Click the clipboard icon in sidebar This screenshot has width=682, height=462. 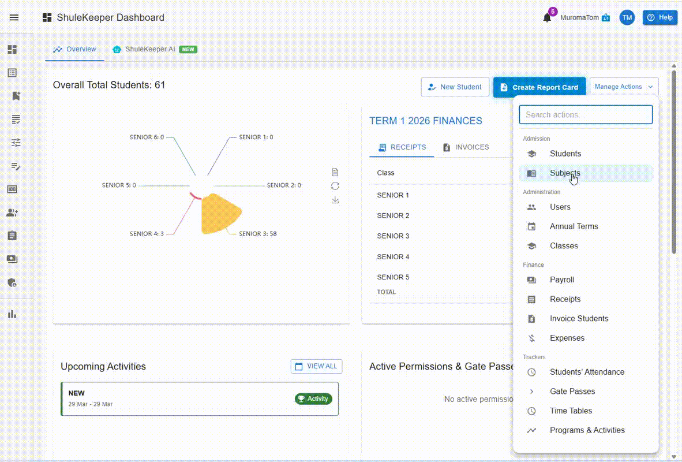[x=12, y=236]
